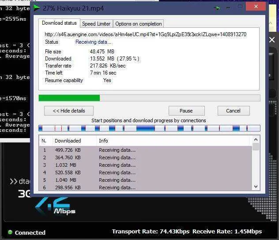Click the Receive Rate 1.45Mbps text

coord(227,232)
